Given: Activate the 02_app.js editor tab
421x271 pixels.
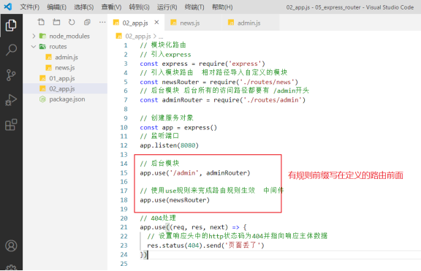Looking at the screenshot, I should (x=135, y=23).
